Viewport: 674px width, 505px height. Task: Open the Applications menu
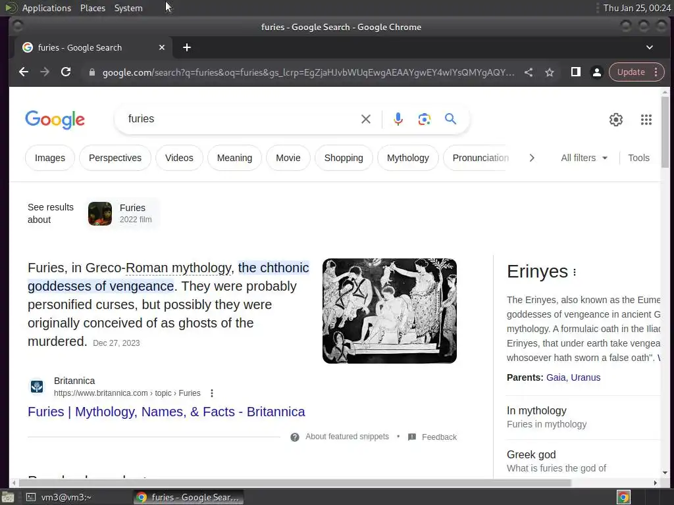coord(47,8)
